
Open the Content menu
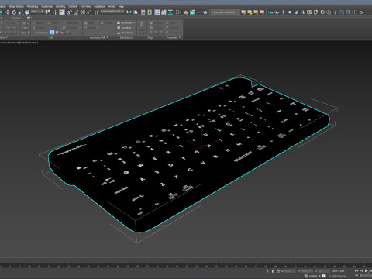click(73, 6)
